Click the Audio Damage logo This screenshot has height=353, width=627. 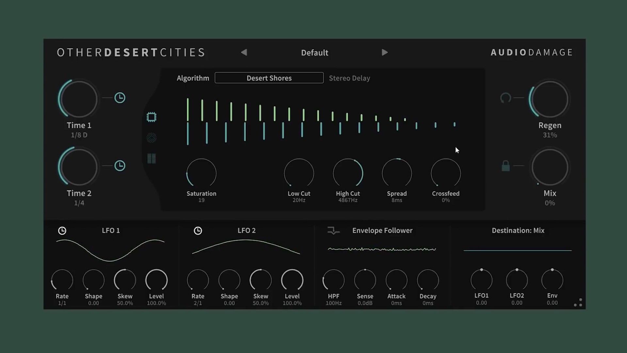click(x=532, y=52)
